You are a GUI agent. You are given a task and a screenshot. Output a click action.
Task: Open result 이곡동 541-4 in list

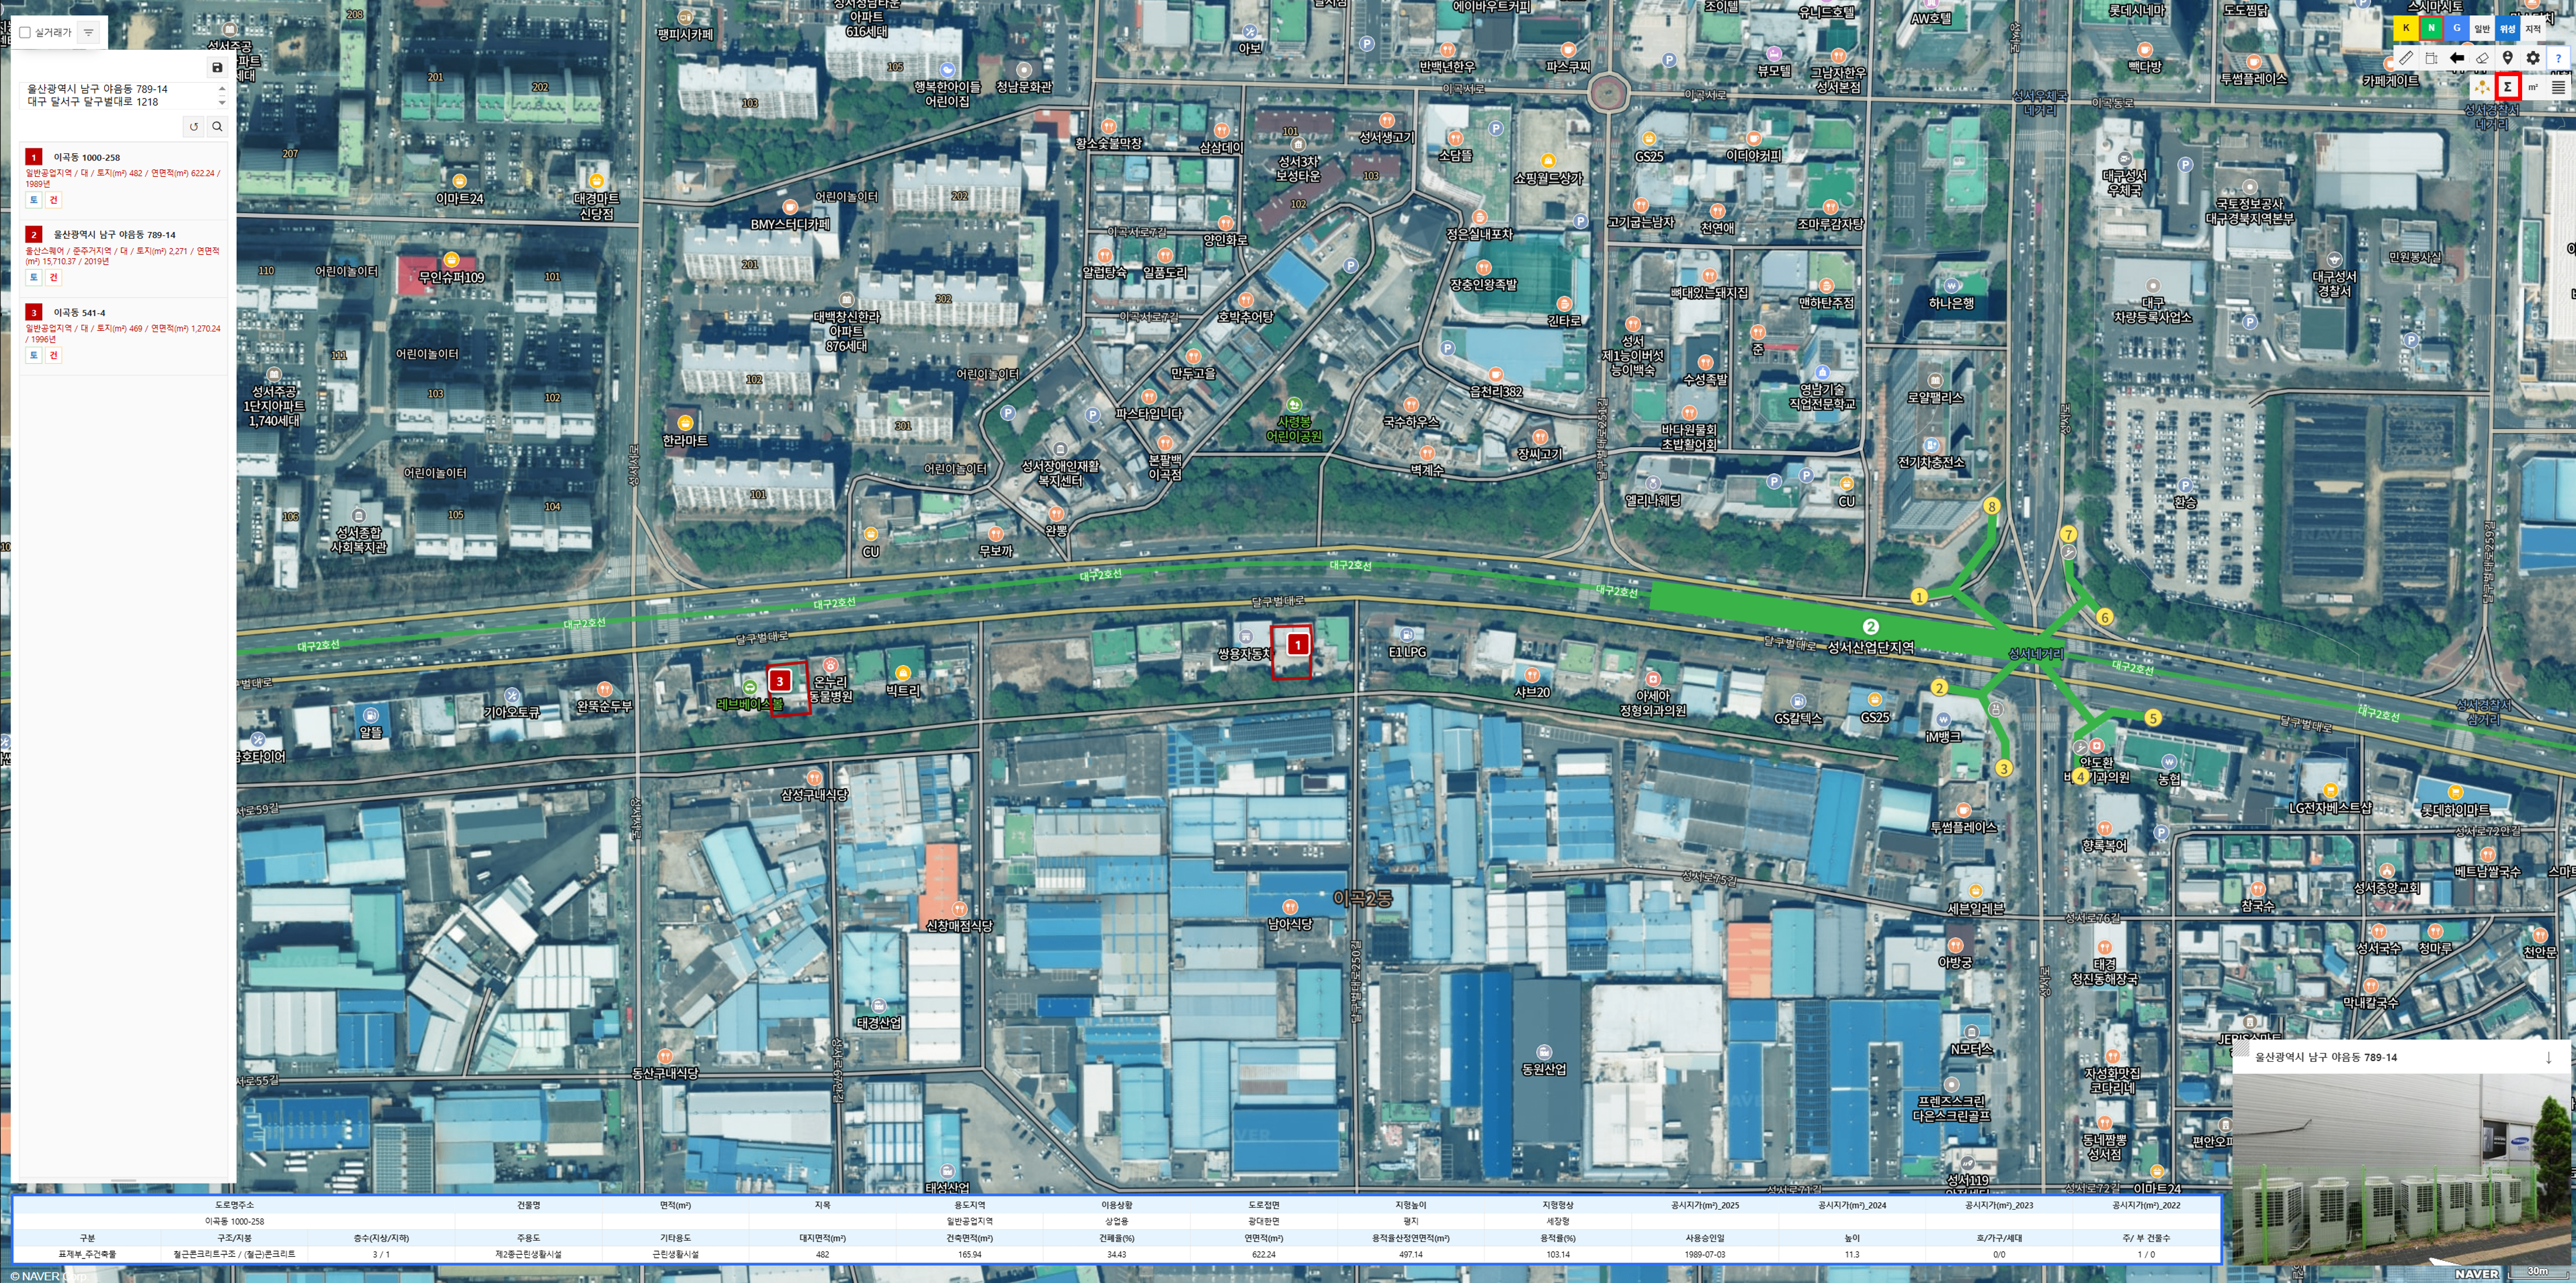[79, 313]
